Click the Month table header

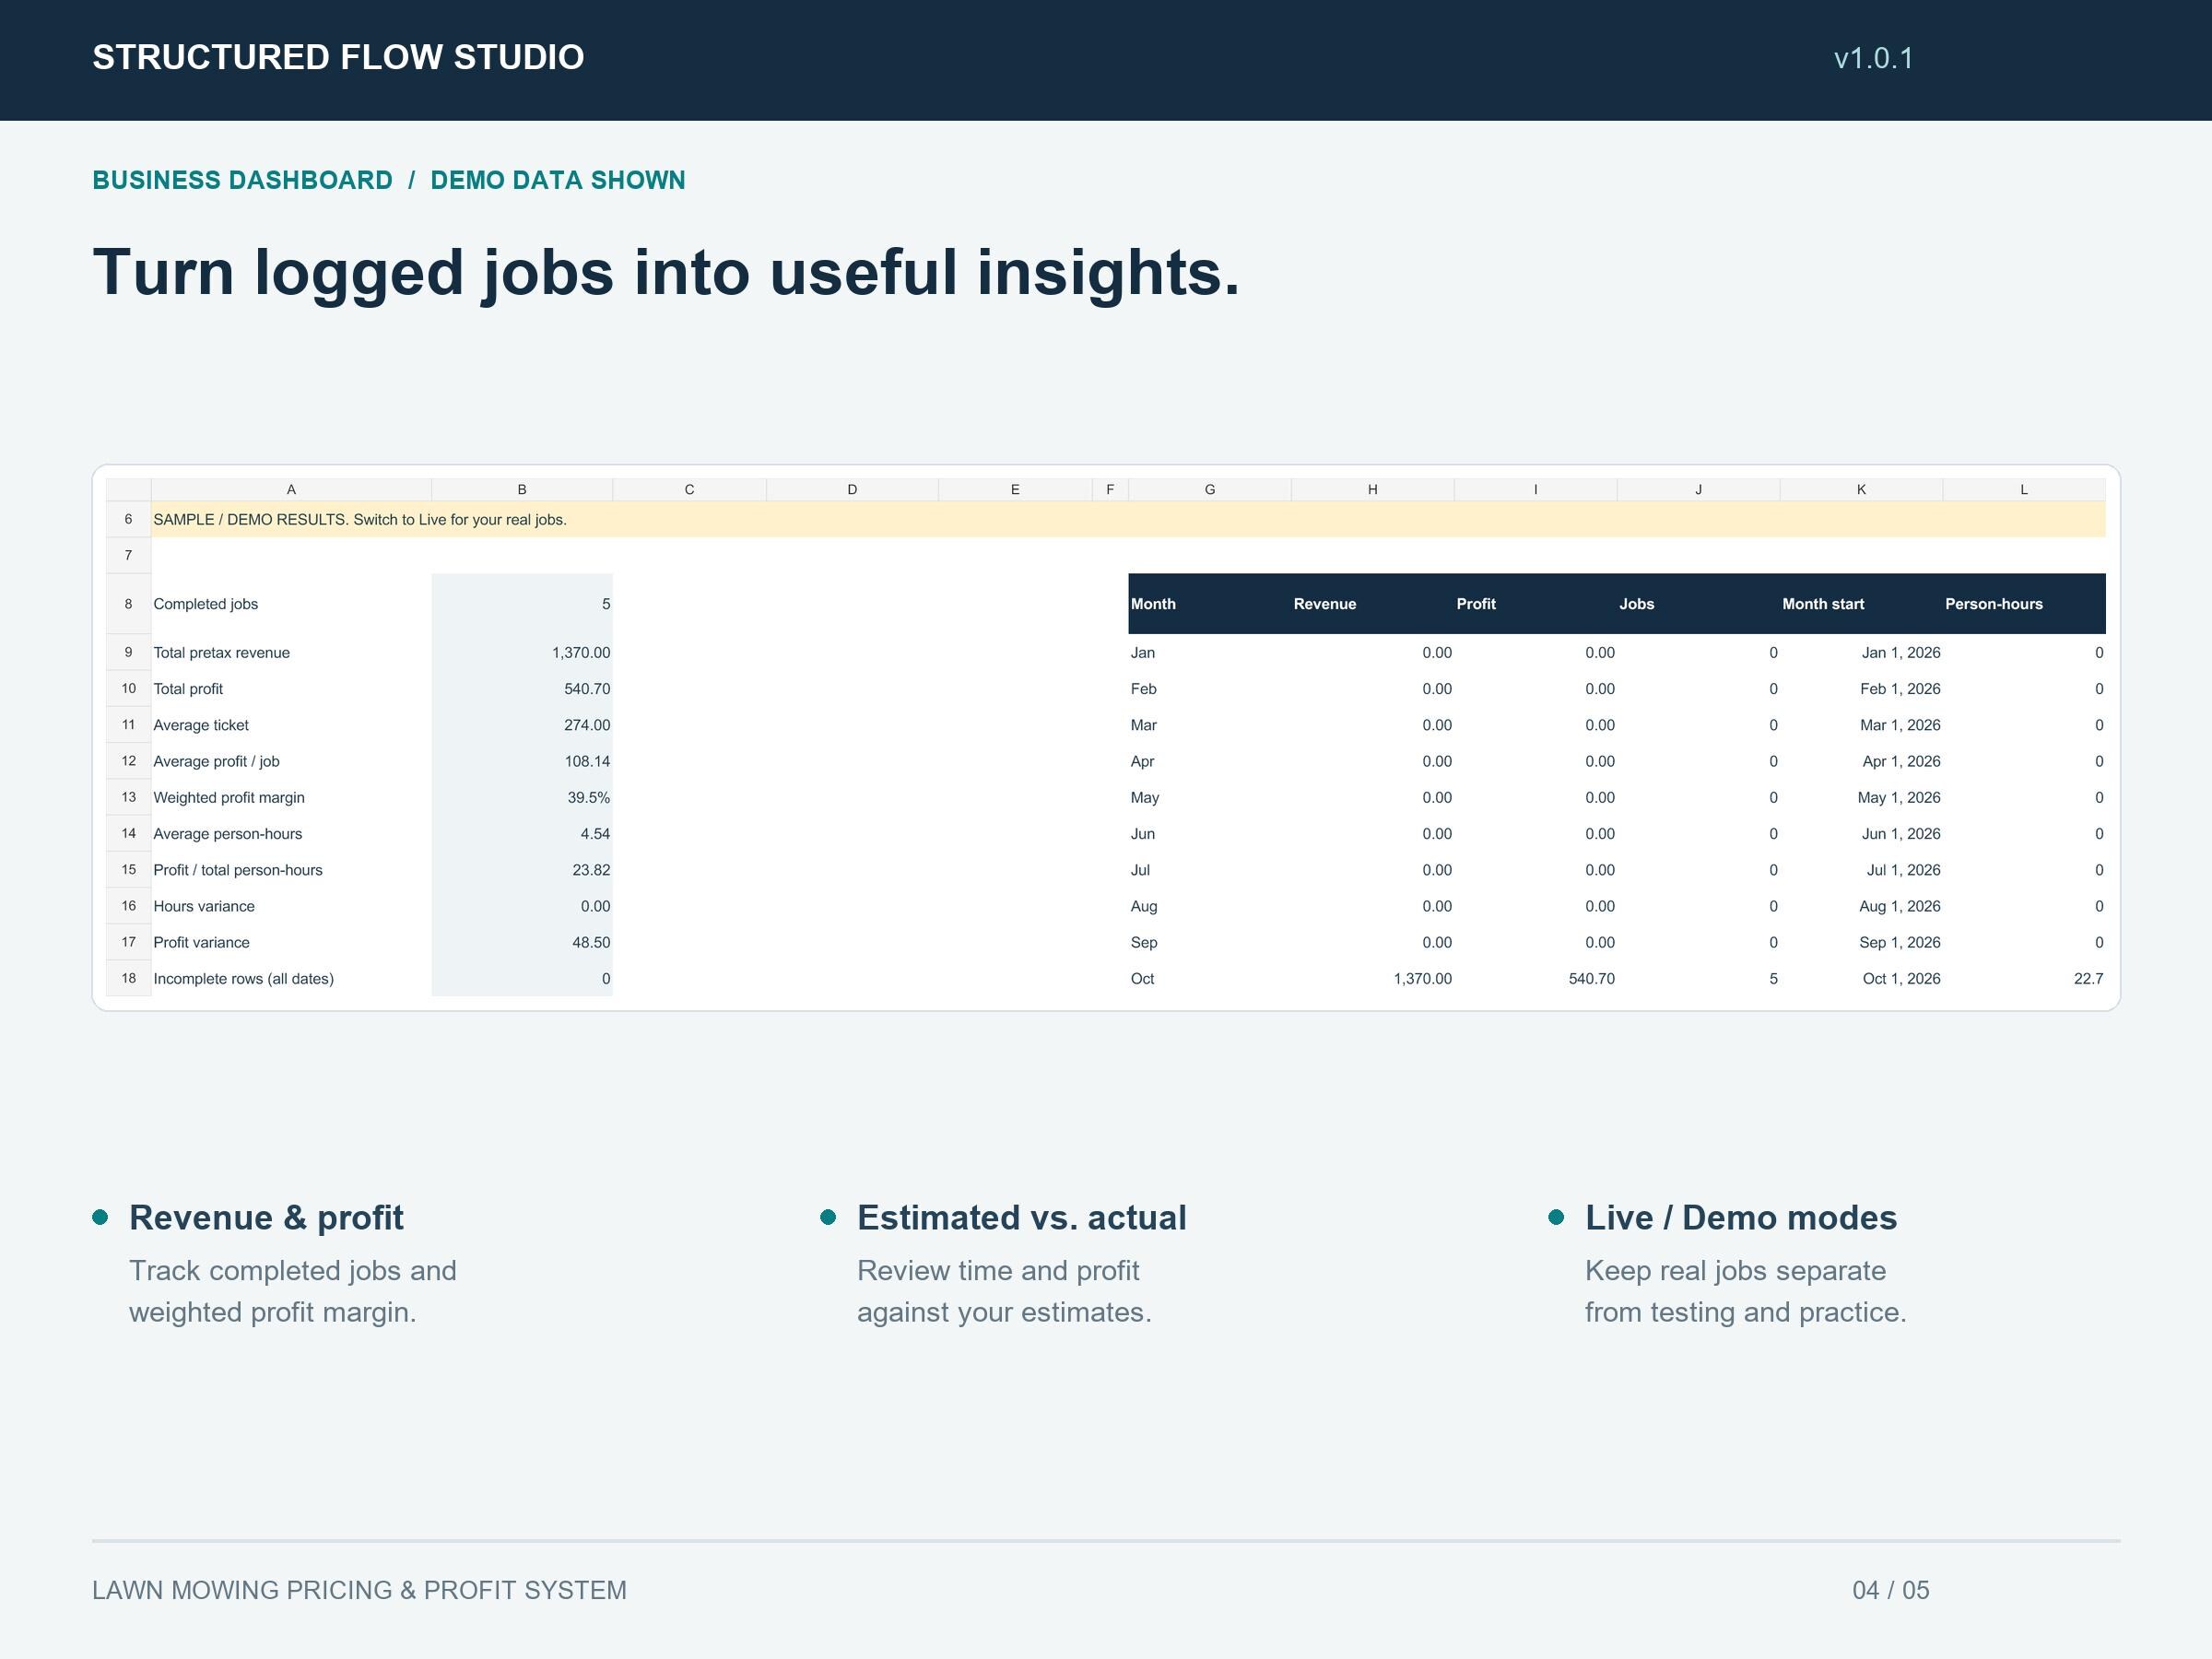1210,604
